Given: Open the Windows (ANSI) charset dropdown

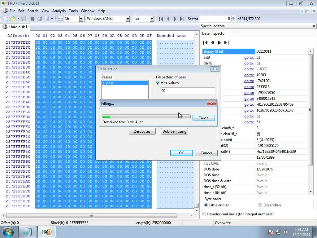Looking at the screenshot, I should 128,19.
